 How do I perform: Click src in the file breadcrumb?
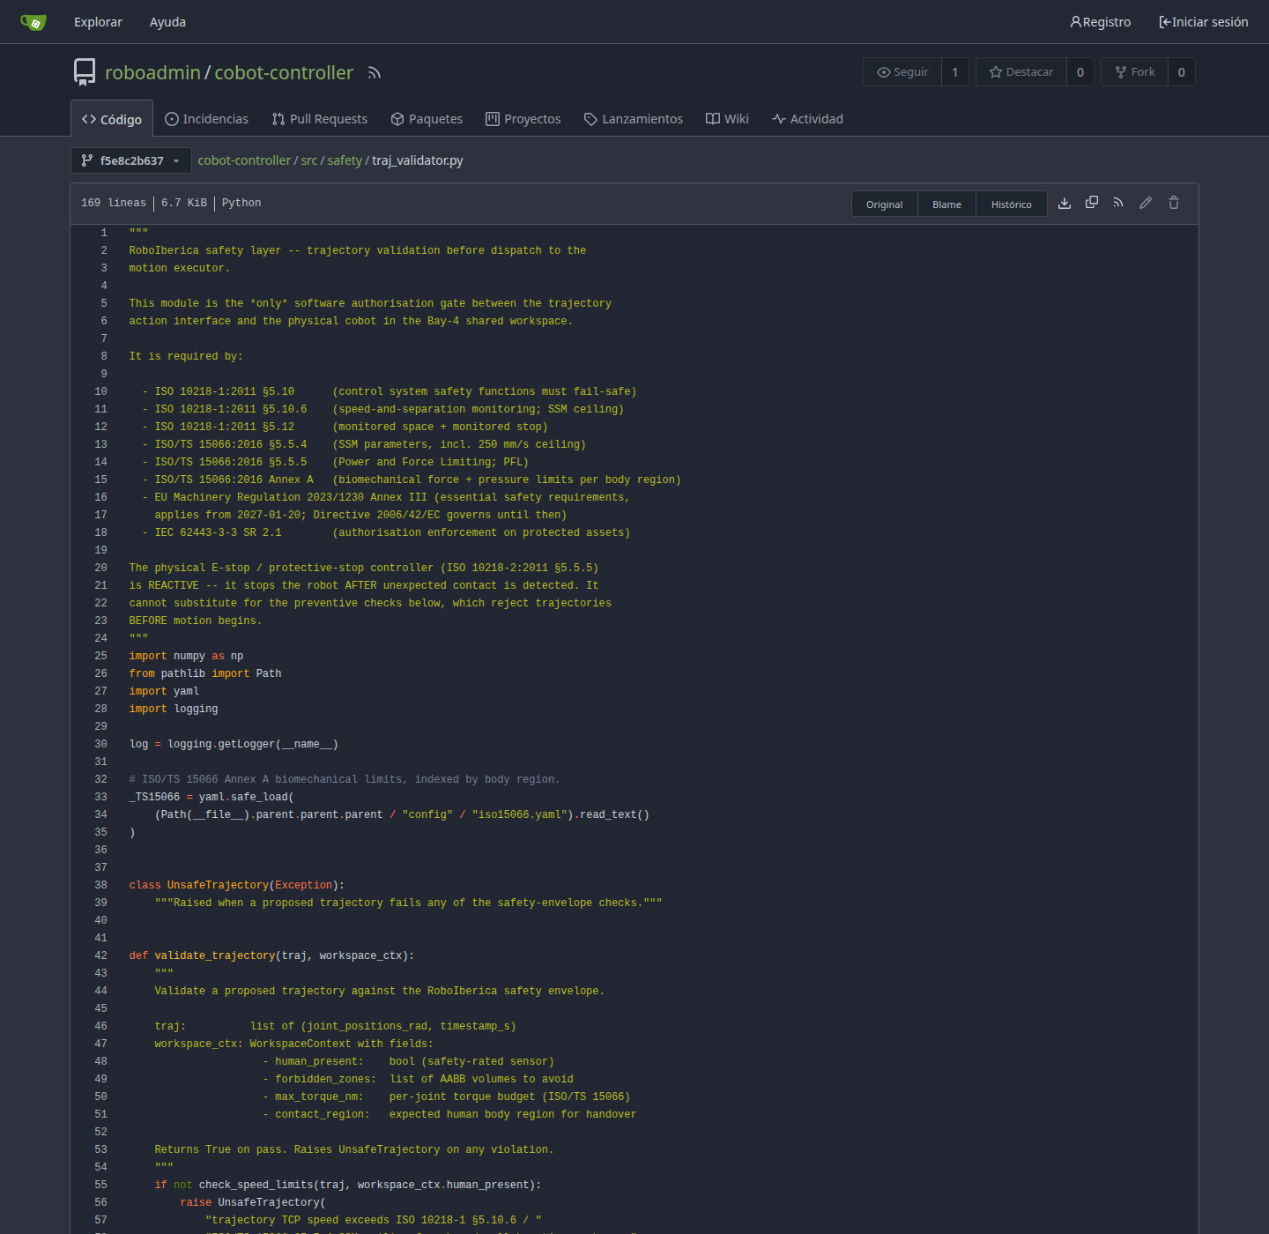(309, 160)
